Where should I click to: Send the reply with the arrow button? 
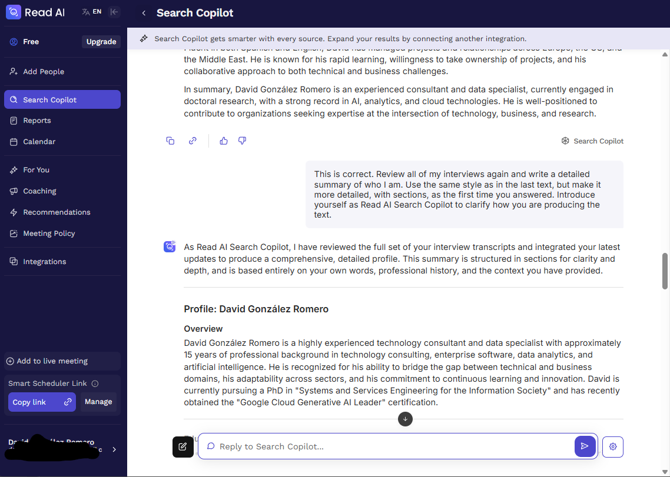tap(585, 446)
